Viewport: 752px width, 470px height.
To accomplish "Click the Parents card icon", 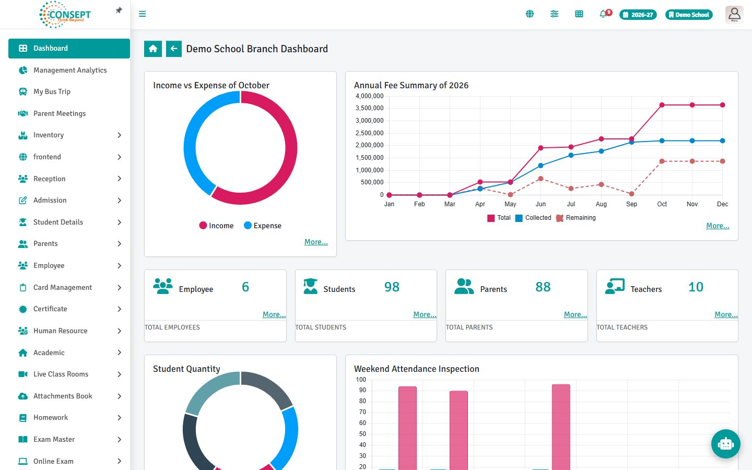I will point(464,286).
